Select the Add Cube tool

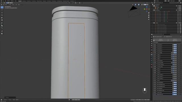point(2,28)
